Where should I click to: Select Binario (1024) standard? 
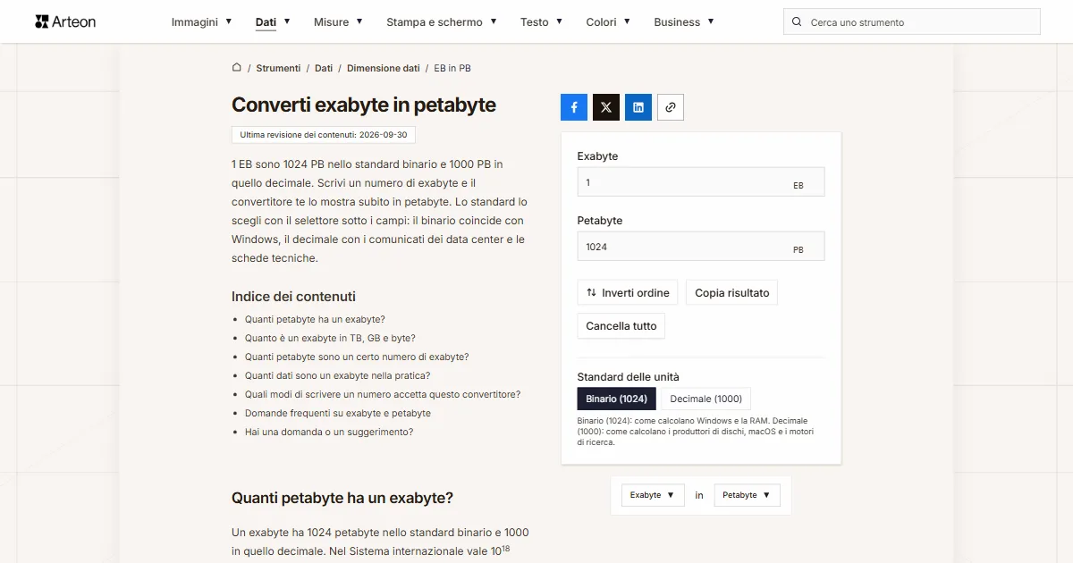(617, 399)
